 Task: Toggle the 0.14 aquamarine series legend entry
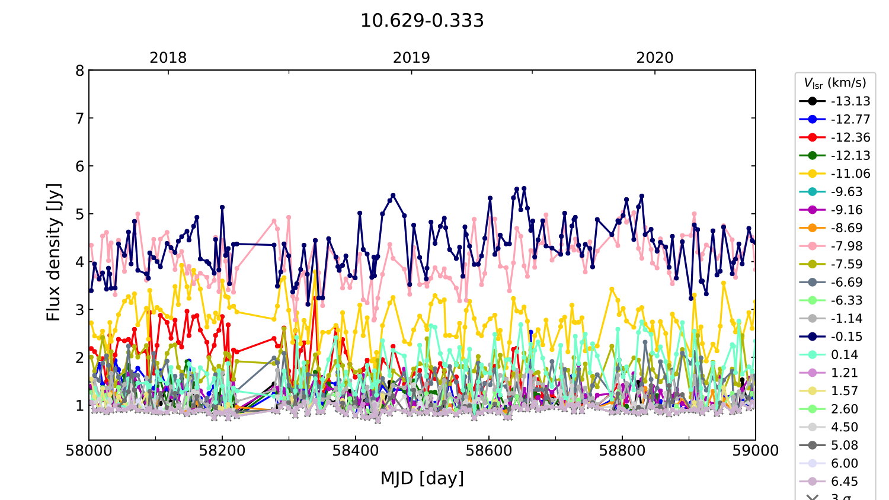(x=833, y=355)
